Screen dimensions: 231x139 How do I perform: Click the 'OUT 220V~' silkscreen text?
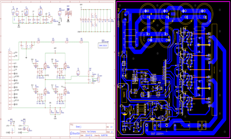[157, 134]
